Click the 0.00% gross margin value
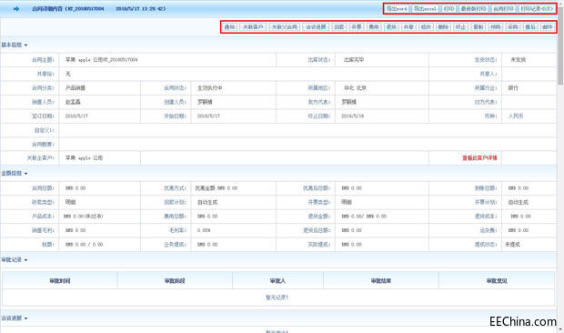This screenshot has width=564, height=333. pos(204,230)
